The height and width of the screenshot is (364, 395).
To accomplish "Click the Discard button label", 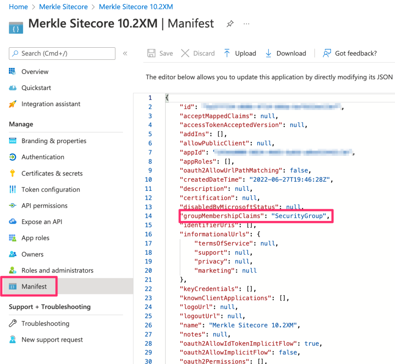I will tap(204, 53).
